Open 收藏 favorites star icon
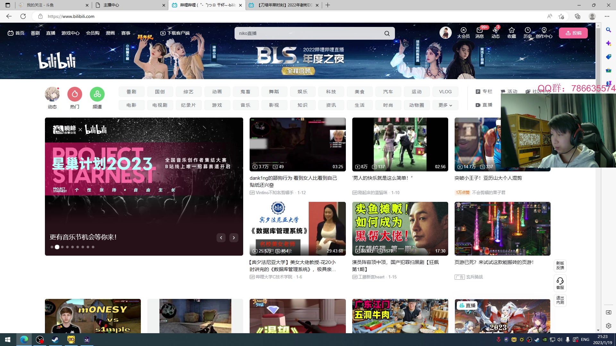This screenshot has width=616, height=346. click(511, 33)
